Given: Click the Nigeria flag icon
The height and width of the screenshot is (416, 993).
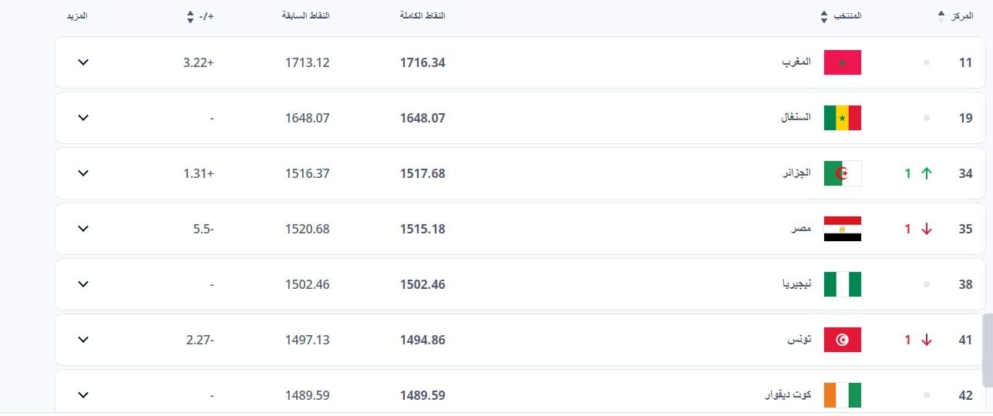Looking at the screenshot, I should tap(842, 284).
